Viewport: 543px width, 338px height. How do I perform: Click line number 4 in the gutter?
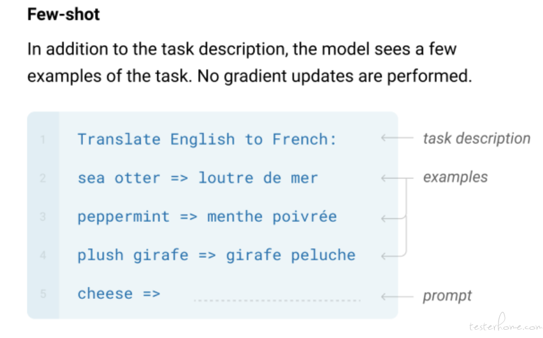click(x=43, y=256)
